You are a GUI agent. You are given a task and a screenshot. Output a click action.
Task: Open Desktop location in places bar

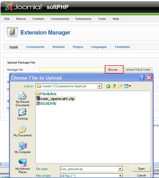point(23,114)
